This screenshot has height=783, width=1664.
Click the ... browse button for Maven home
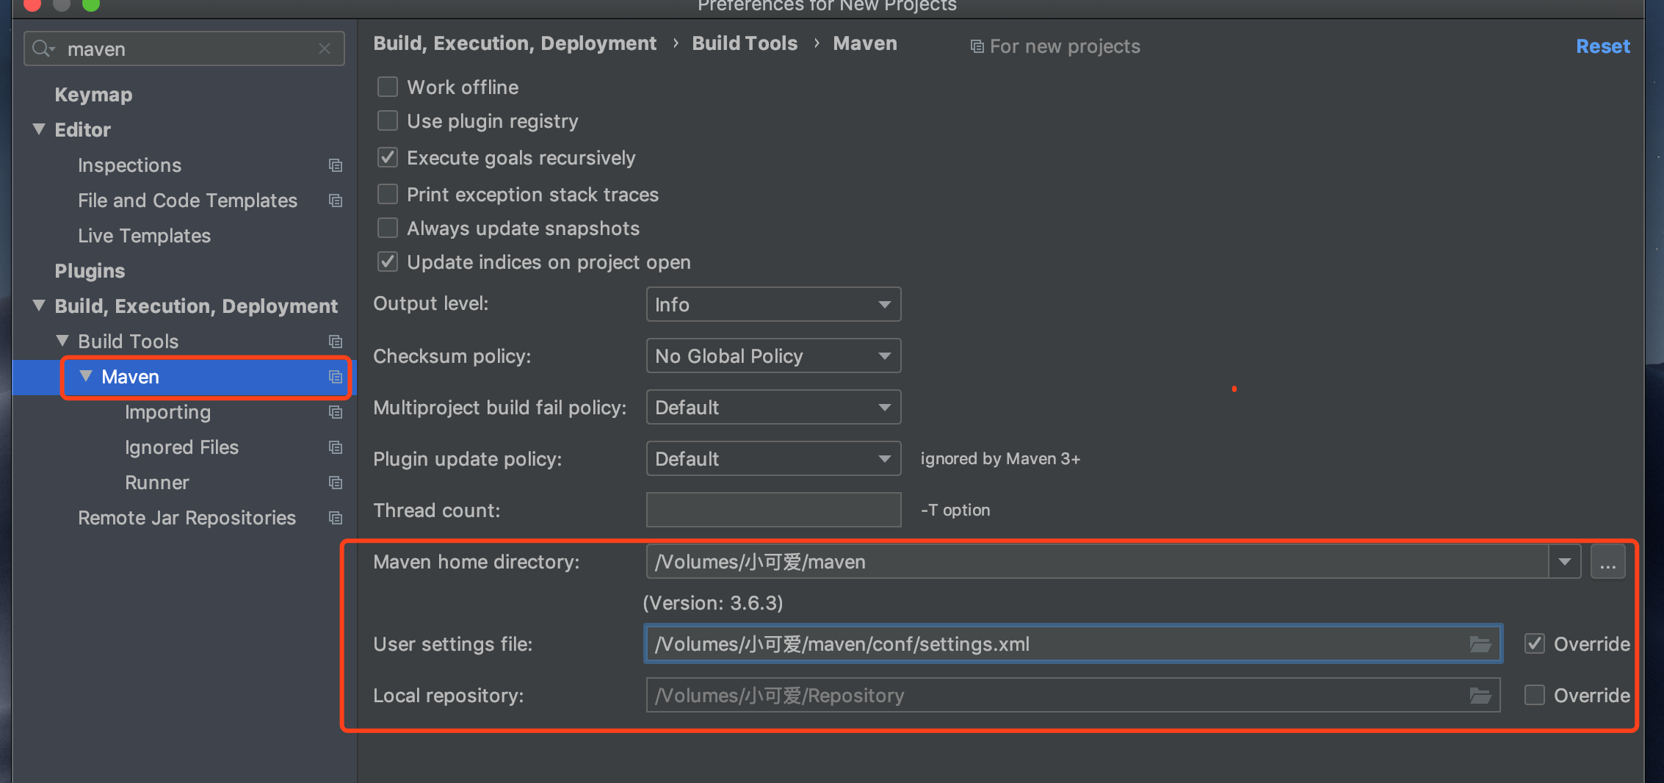click(1607, 562)
